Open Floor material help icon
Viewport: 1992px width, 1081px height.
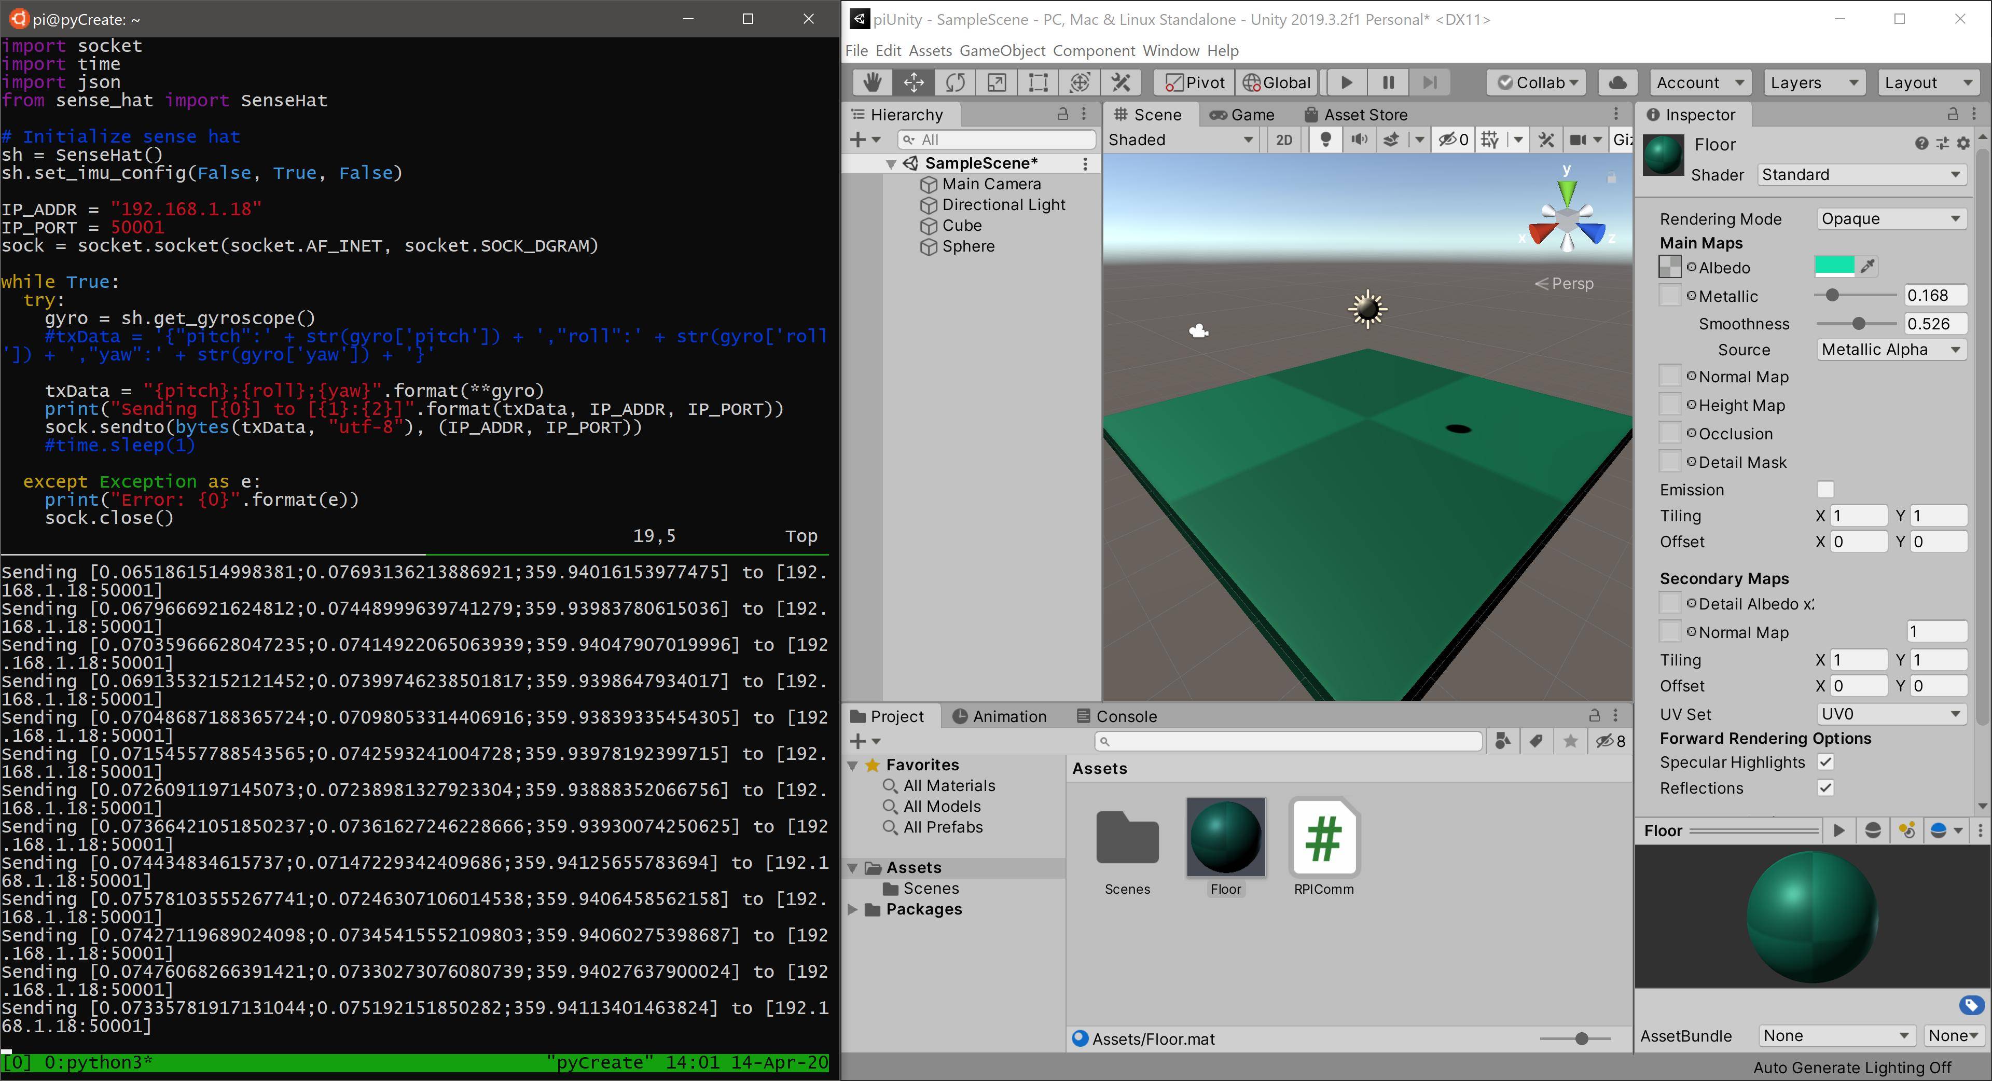pos(1921,144)
